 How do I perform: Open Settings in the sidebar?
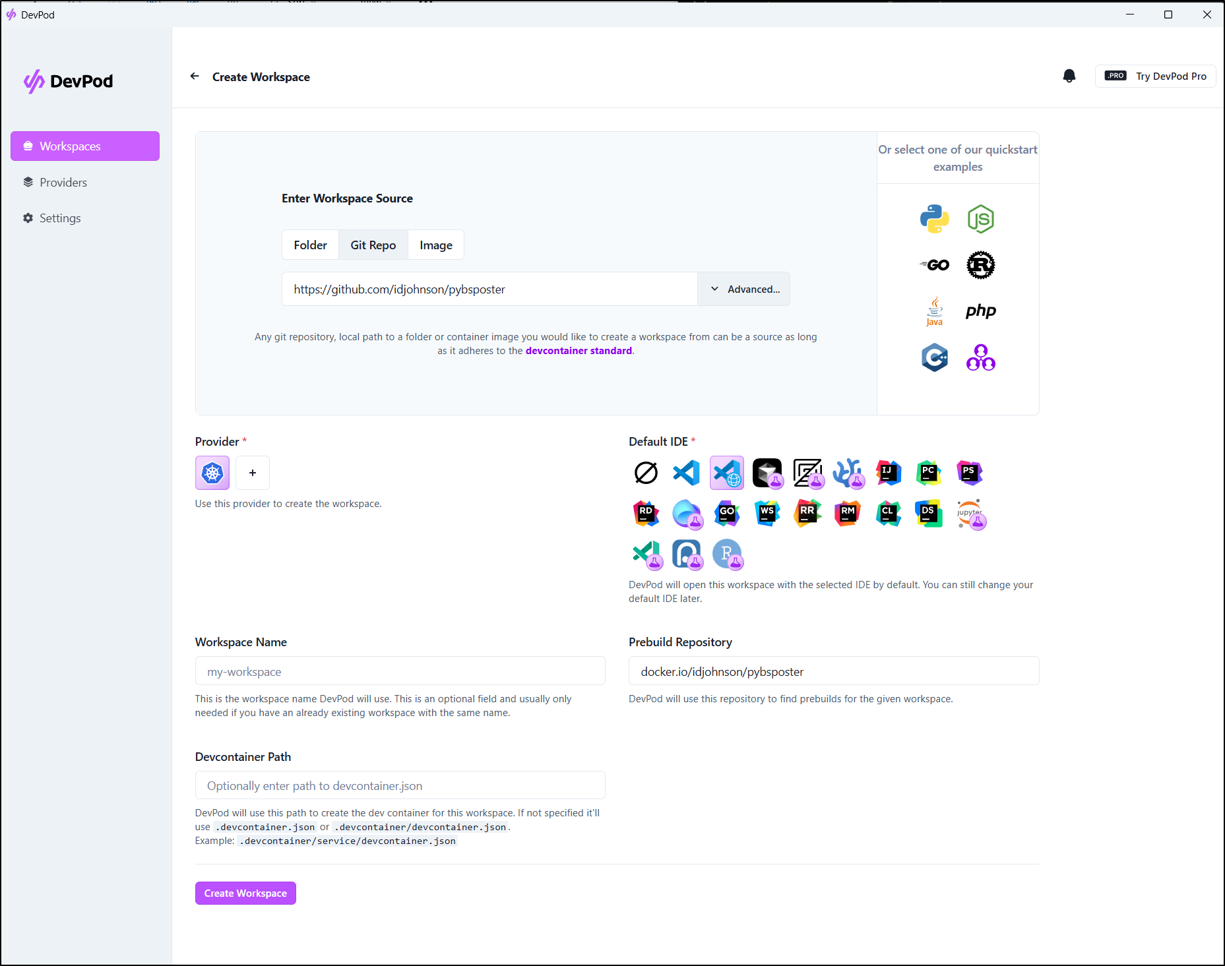[x=85, y=218]
